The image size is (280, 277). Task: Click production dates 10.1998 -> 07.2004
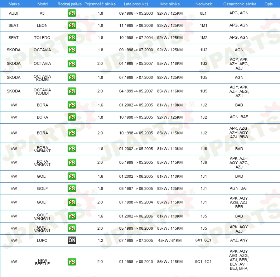click(136, 38)
